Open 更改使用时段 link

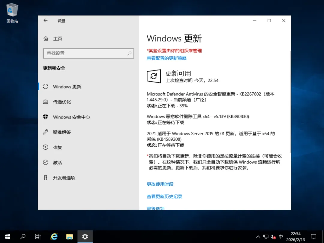point(160,184)
